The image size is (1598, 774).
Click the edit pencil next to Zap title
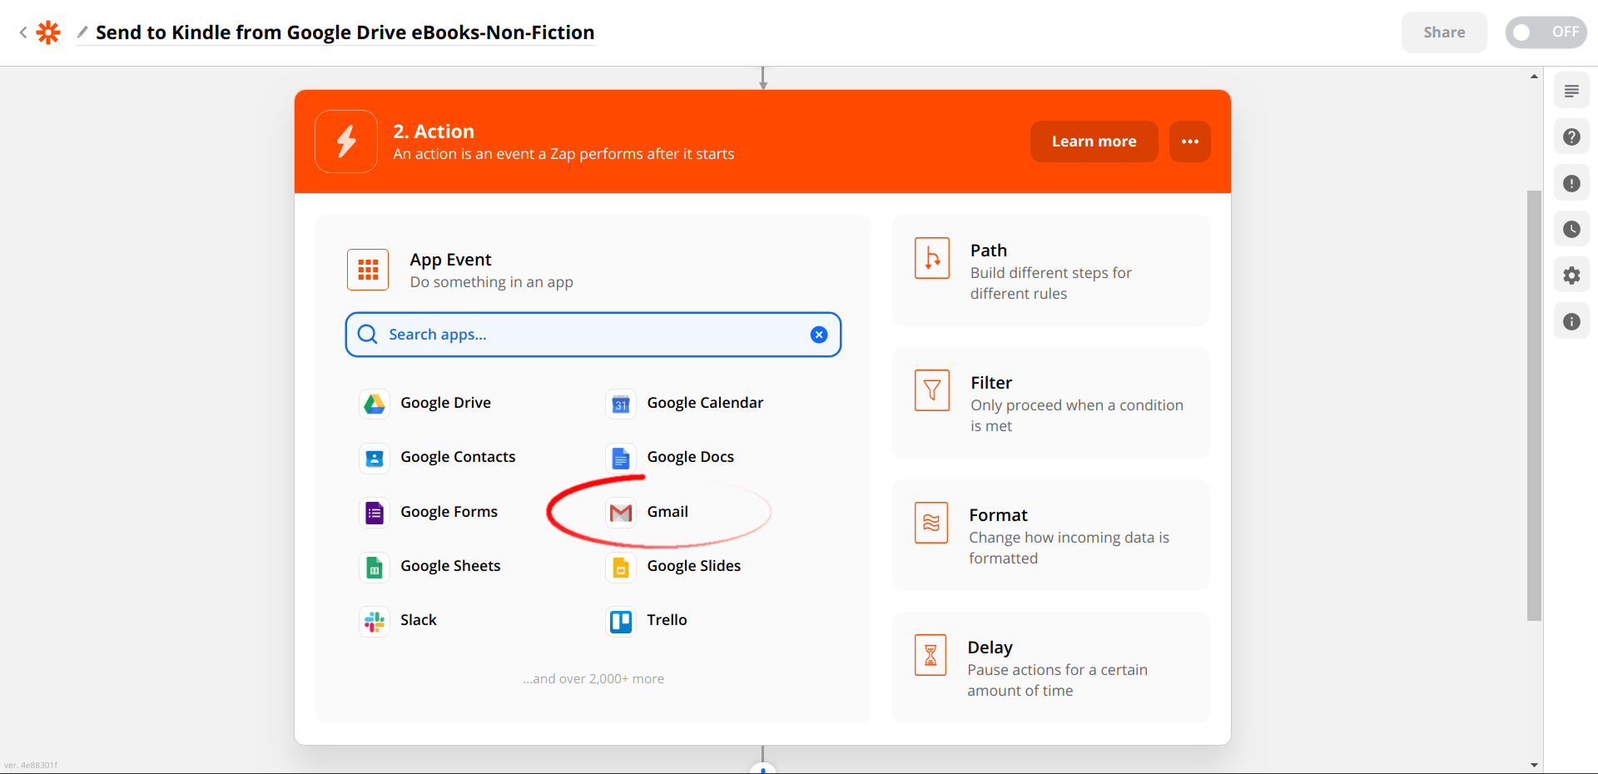82,32
